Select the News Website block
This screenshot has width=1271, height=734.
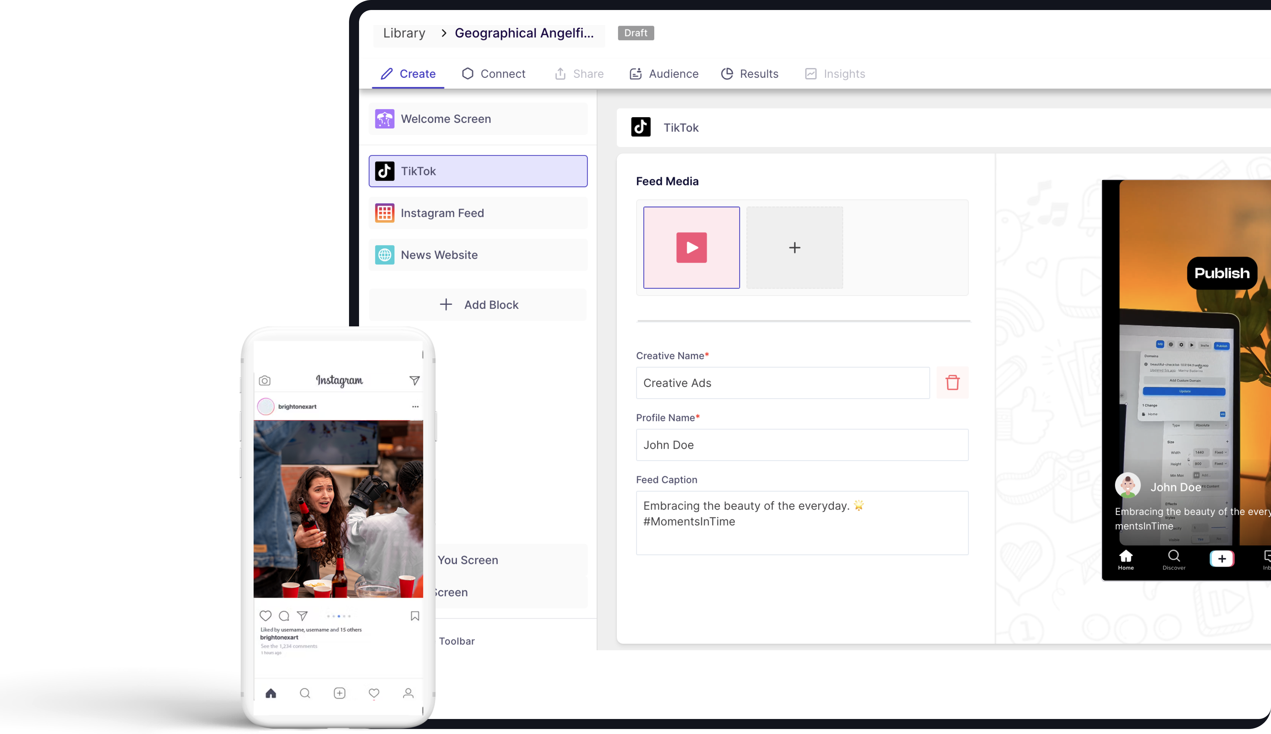point(478,254)
